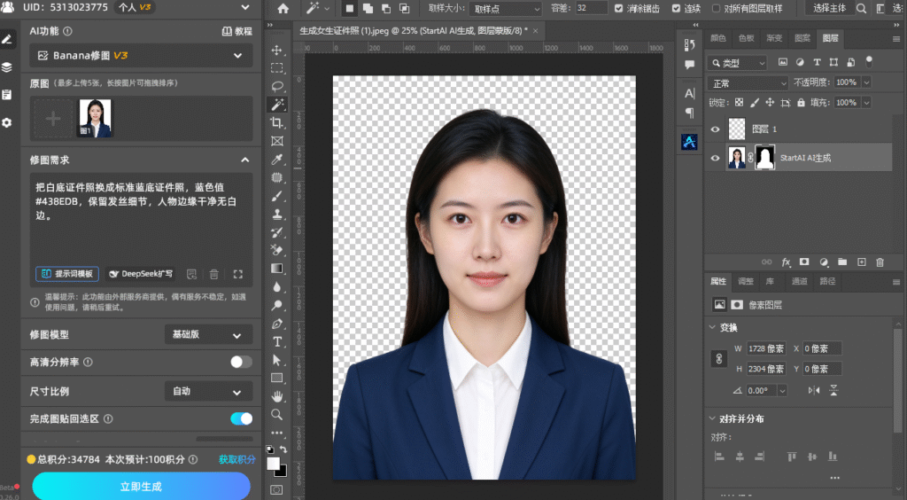
Task: Switch to the 颜色 tab
Action: (717, 38)
